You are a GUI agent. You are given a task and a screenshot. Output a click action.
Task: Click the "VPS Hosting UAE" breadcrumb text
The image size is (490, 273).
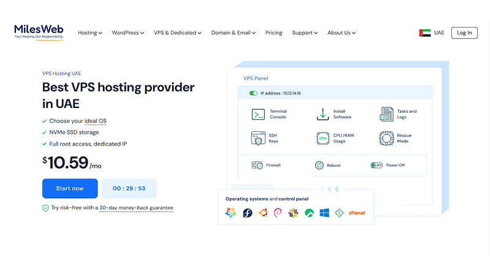62,74
